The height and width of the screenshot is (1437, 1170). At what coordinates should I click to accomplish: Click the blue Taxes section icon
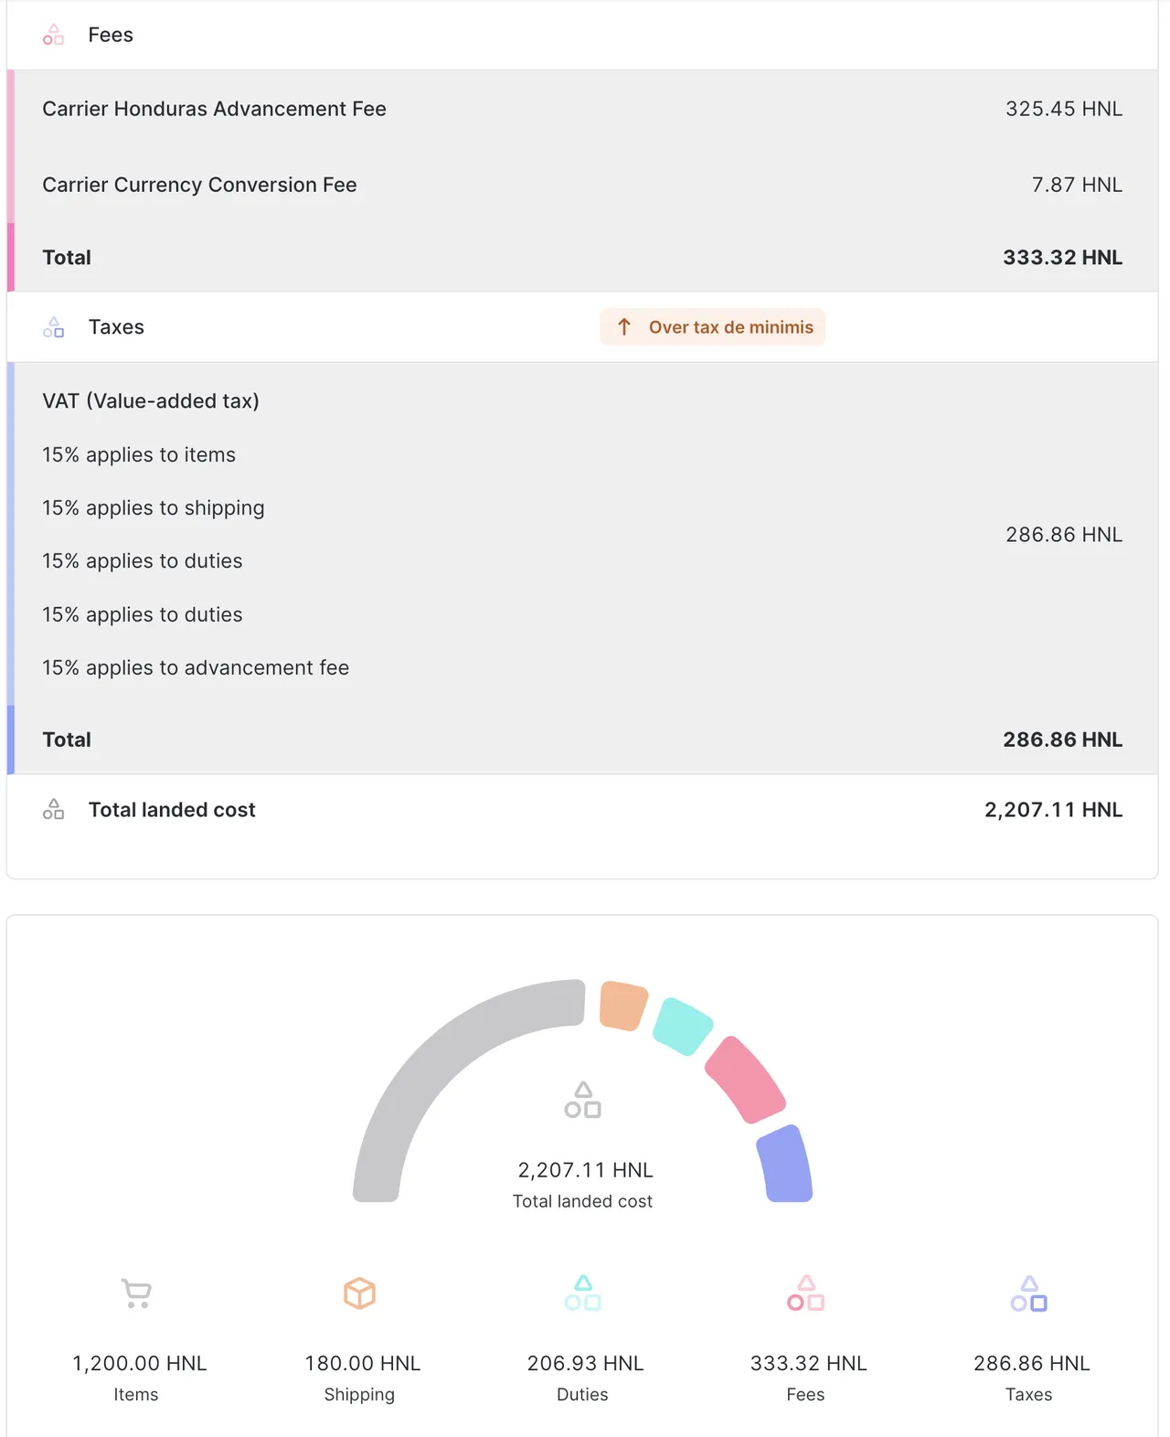click(53, 327)
